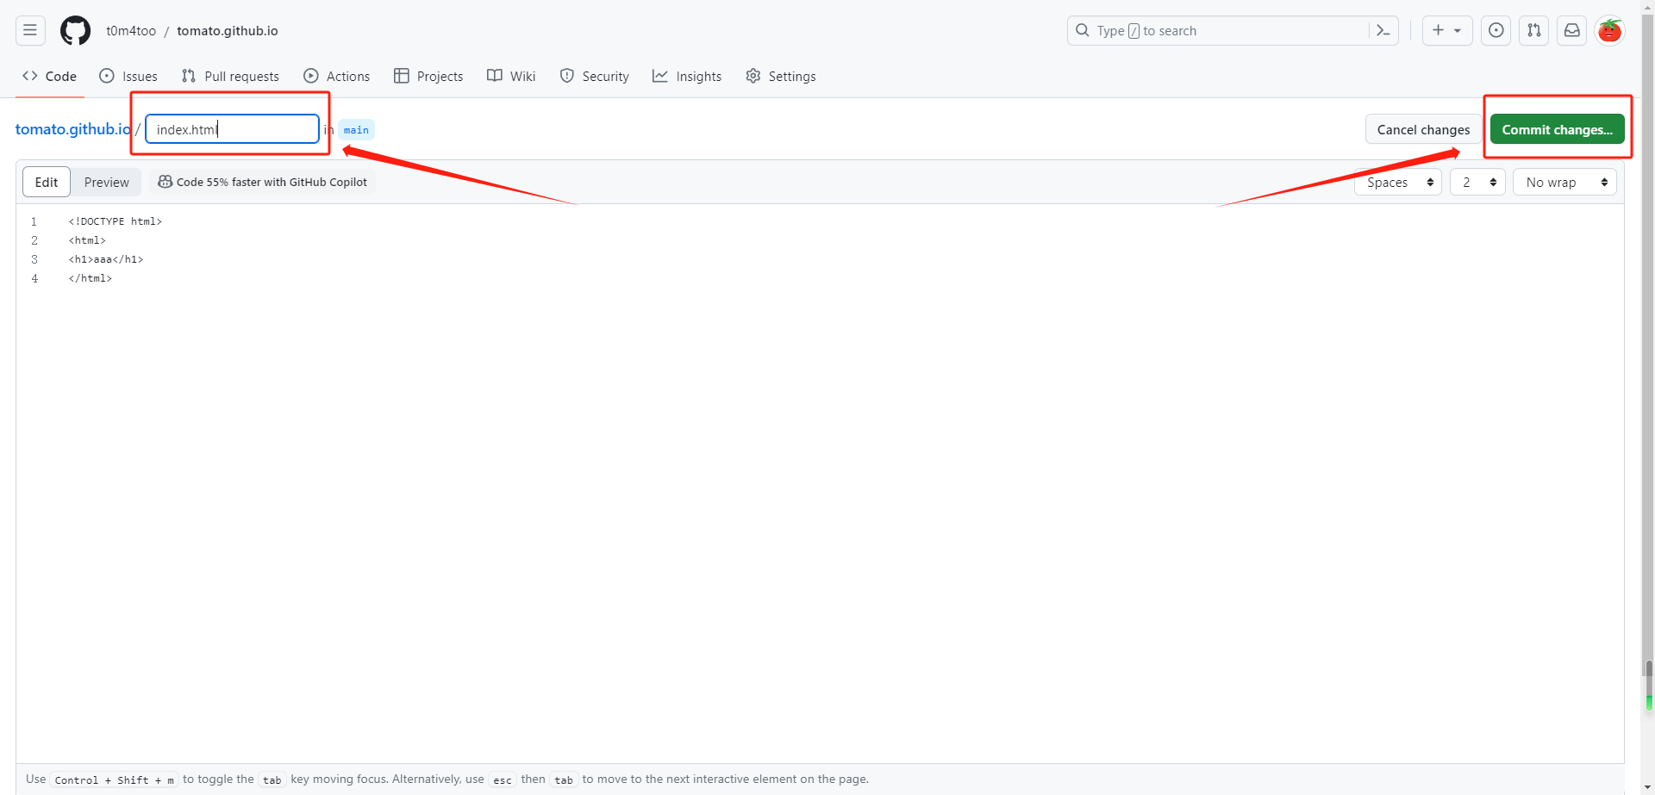Click the Commit changes button
This screenshot has height=795, width=1655.
(1557, 129)
